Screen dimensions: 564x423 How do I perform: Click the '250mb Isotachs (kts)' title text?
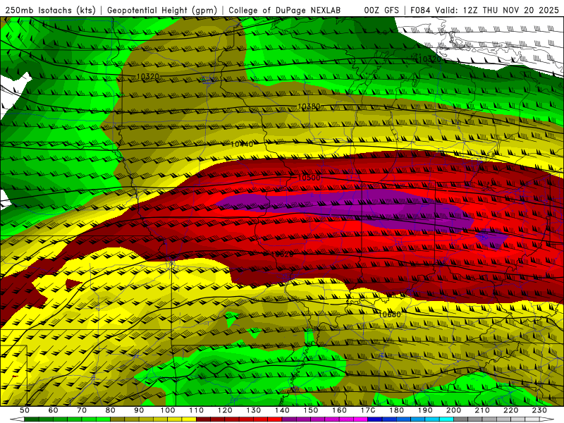pyautogui.click(x=50, y=10)
